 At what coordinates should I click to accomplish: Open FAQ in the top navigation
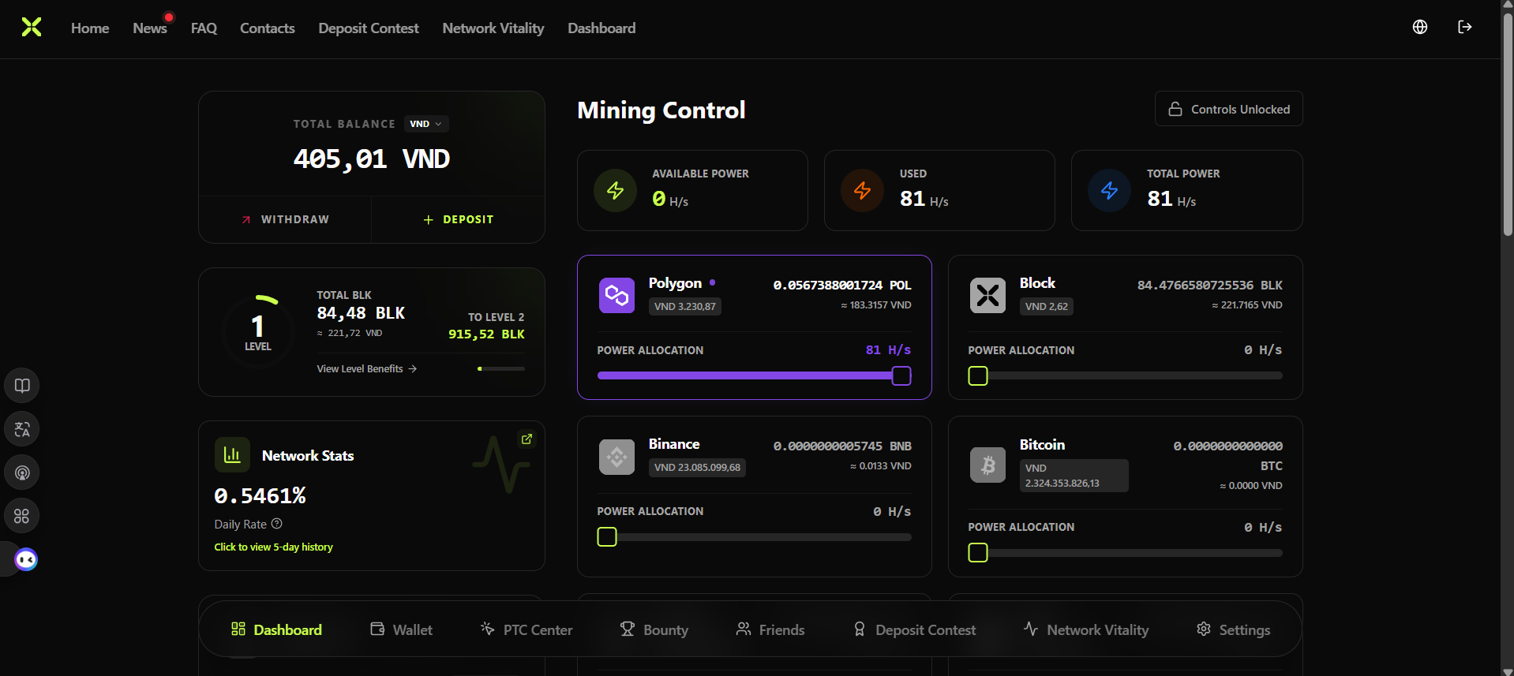click(204, 28)
